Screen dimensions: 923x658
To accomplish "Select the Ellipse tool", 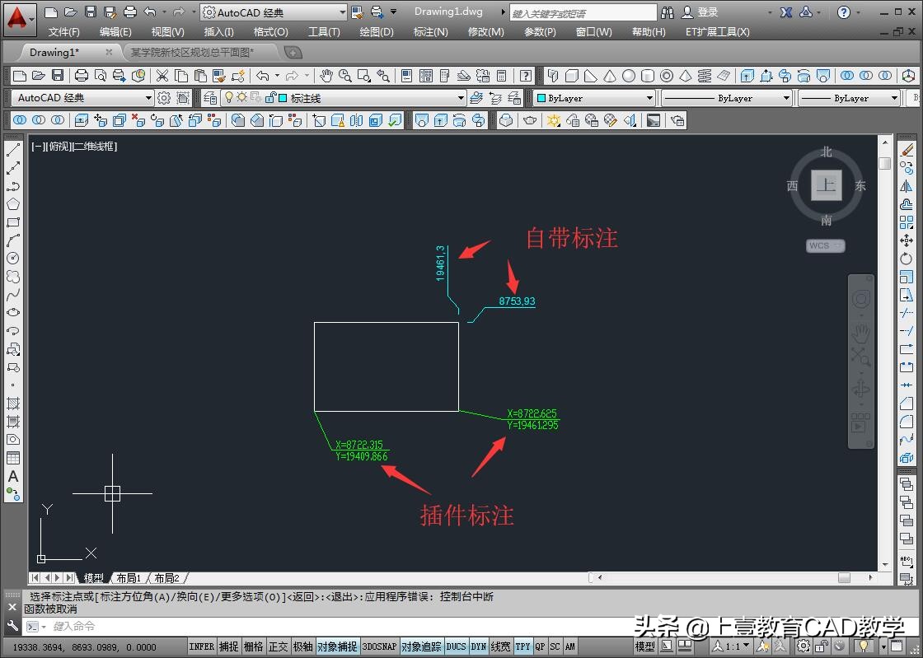I will tap(13, 312).
